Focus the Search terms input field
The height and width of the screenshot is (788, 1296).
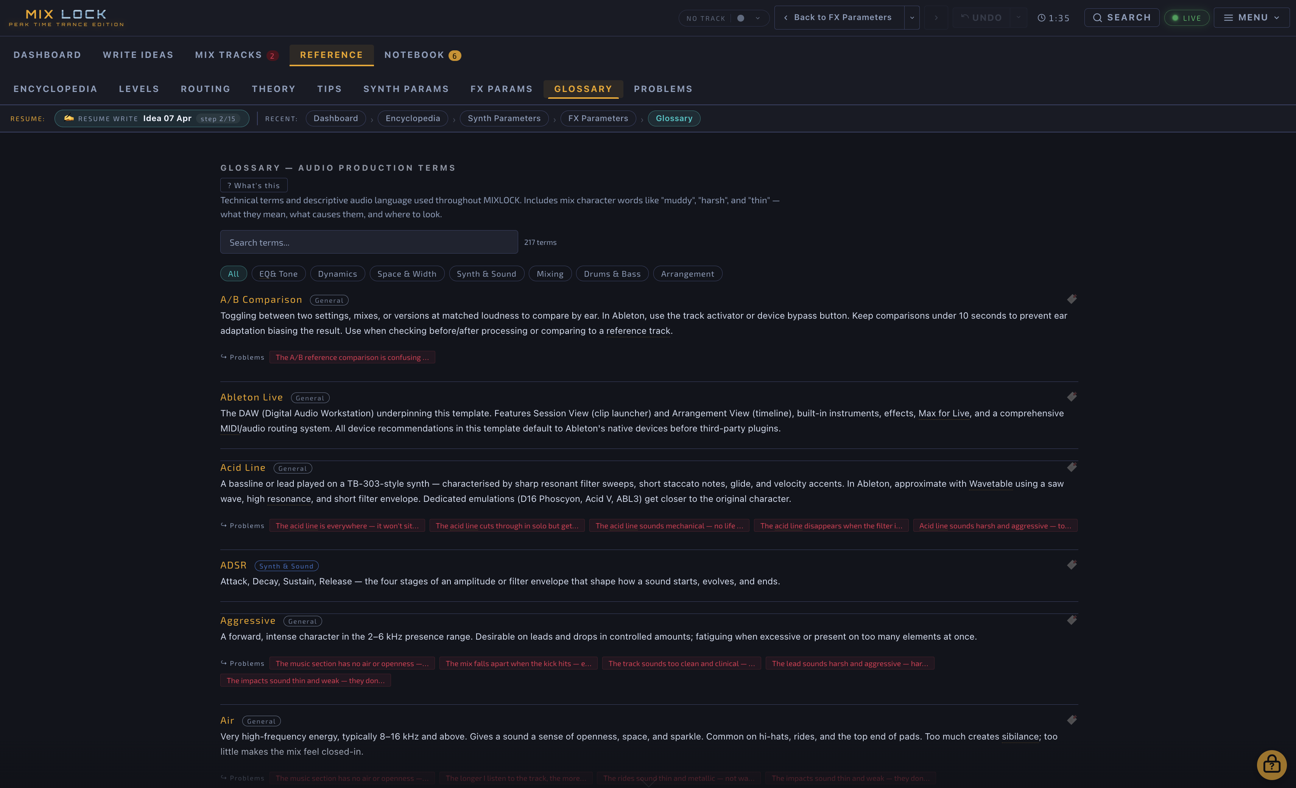[369, 242]
